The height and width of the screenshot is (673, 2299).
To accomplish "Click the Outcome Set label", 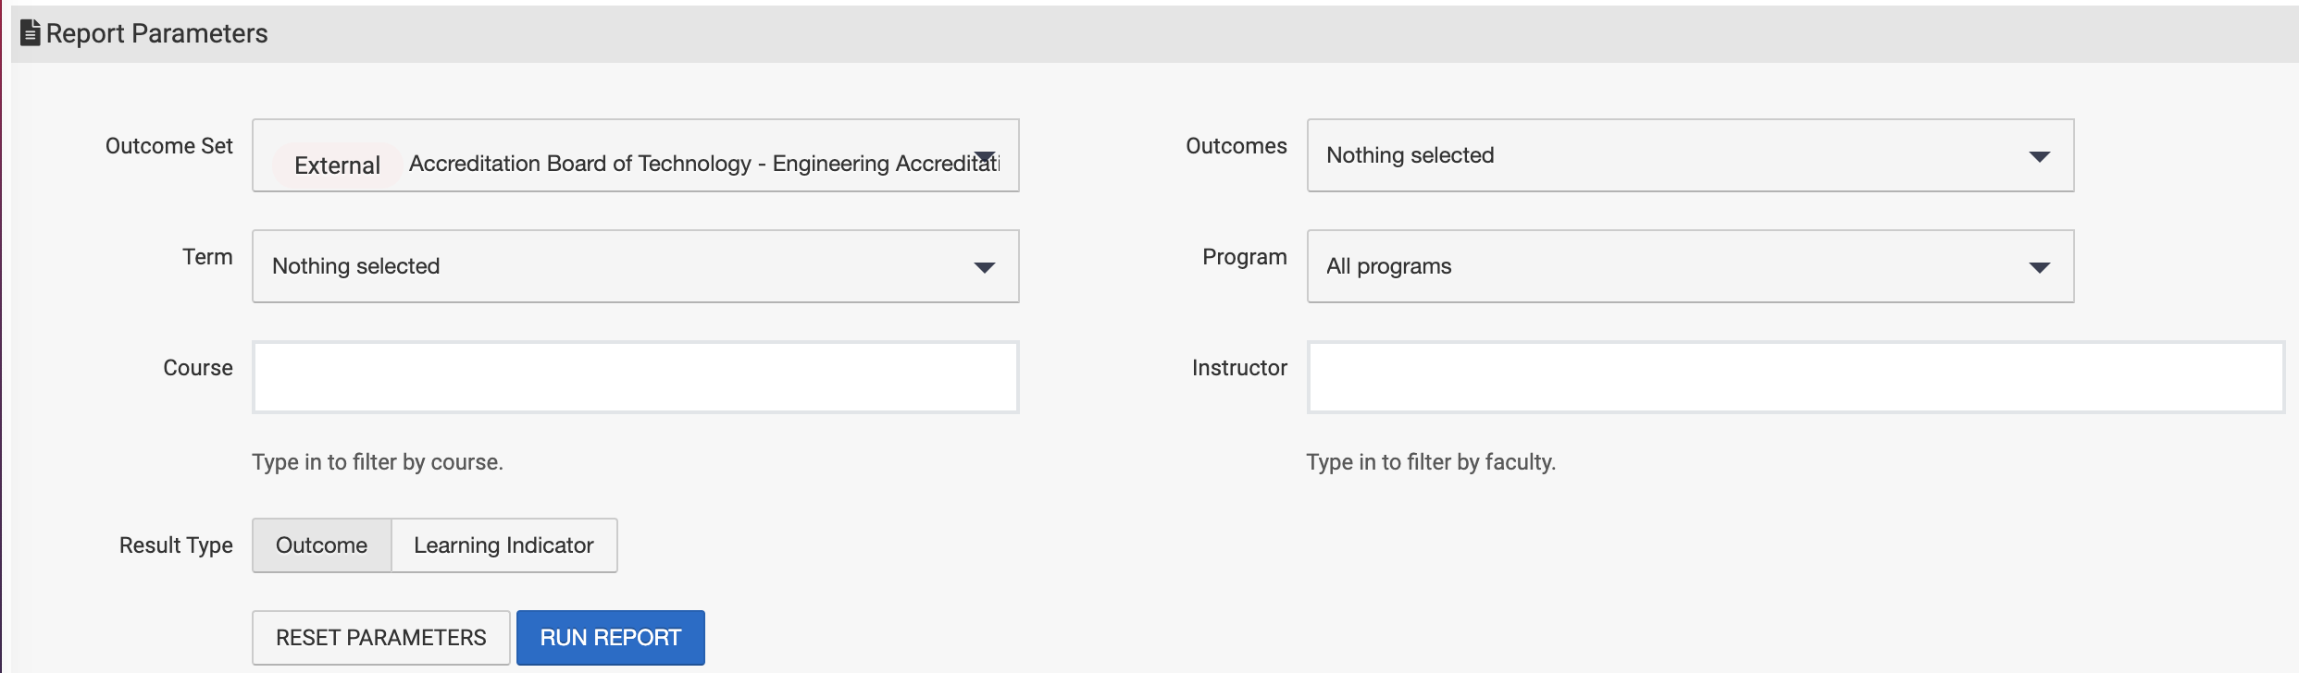I will (x=169, y=146).
